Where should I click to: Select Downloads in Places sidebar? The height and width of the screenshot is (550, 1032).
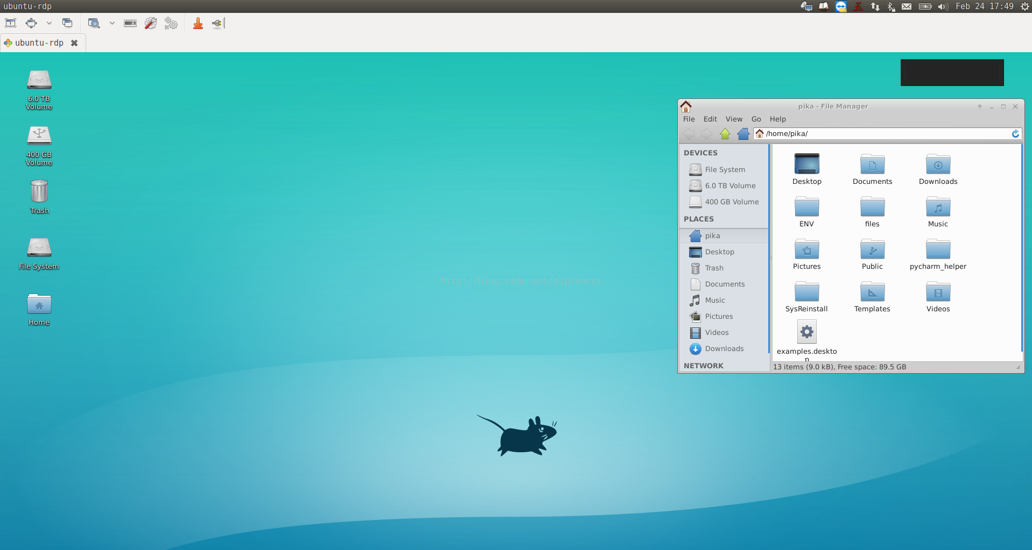click(724, 349)
